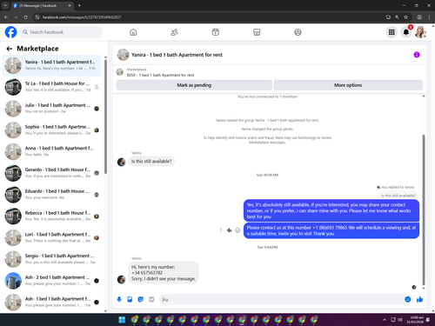Image resolution: width=435 pixels, height=326 pixels.
Task: Bookmark this page with the star icon
Action: click(405, 17)
